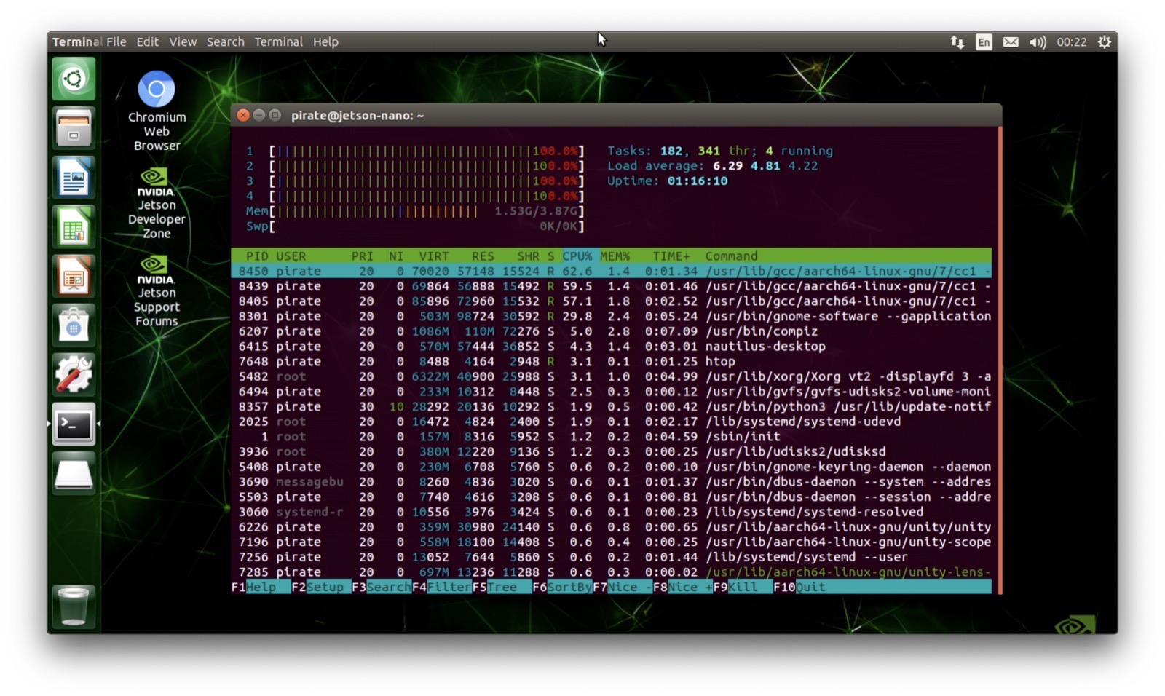Open the session gear menu top right

click(x=1104, y=41)
